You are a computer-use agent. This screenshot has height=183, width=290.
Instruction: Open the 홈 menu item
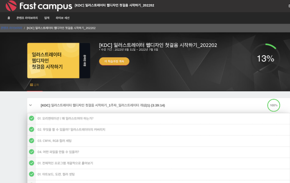click(9, 18)
